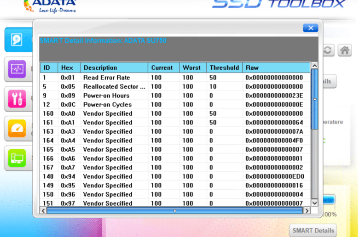Select the Reallocated Sector row

[175, 86]
